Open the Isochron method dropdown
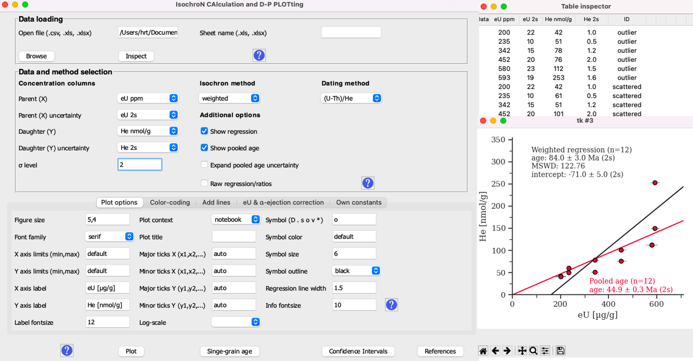Viewport: 693px width, 361px height. click(x=230, y=98)
